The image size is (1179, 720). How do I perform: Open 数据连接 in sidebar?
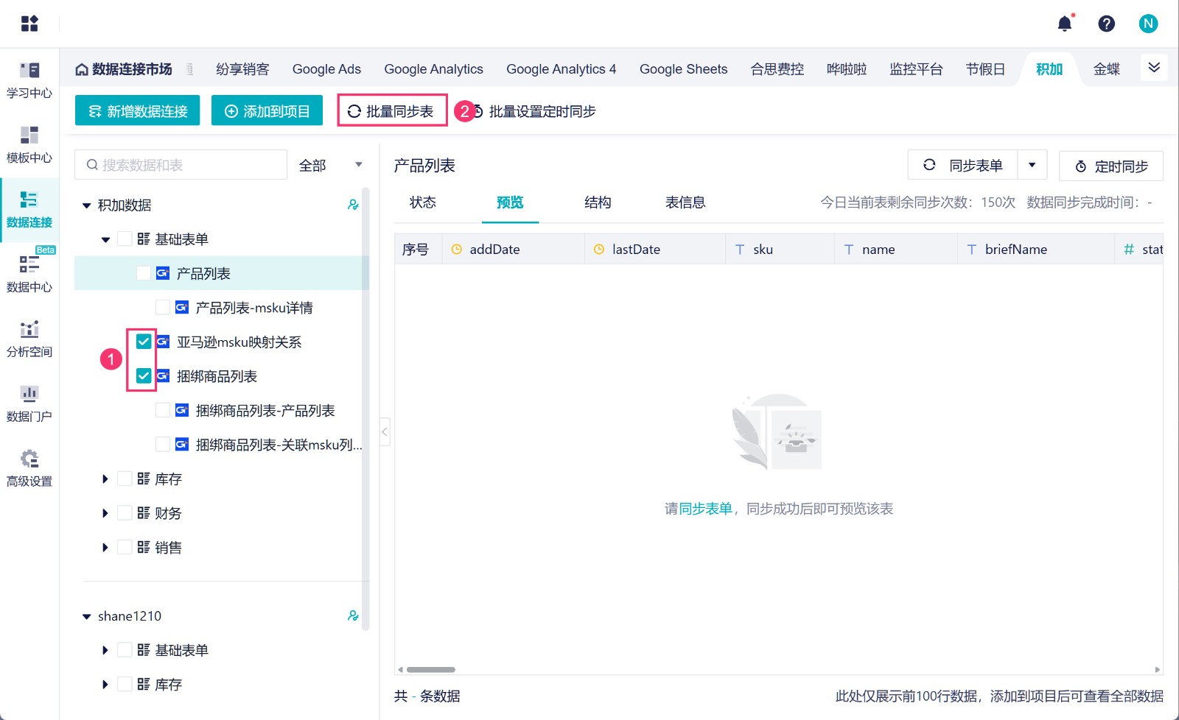coord(29,211)
